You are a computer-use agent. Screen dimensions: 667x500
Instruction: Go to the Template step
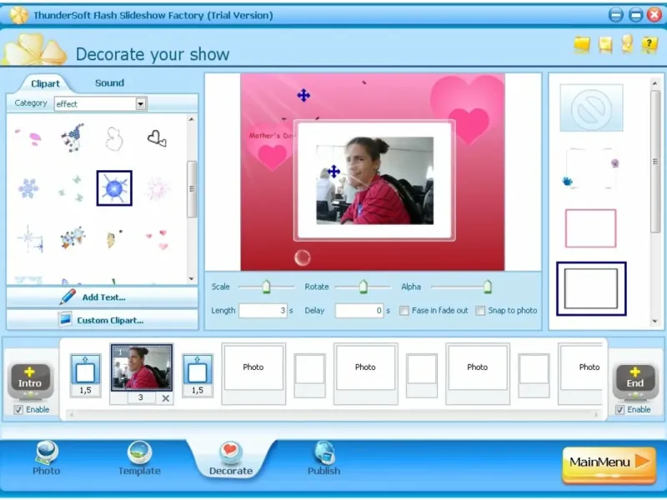(139, 457)
